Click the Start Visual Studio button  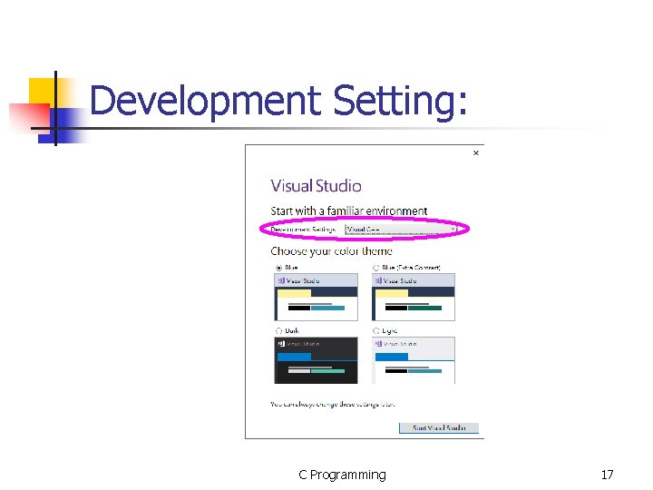439,428
